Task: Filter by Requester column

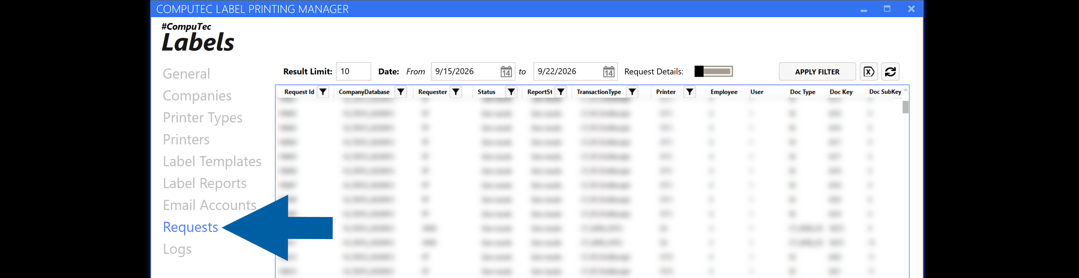Action: 456,92
